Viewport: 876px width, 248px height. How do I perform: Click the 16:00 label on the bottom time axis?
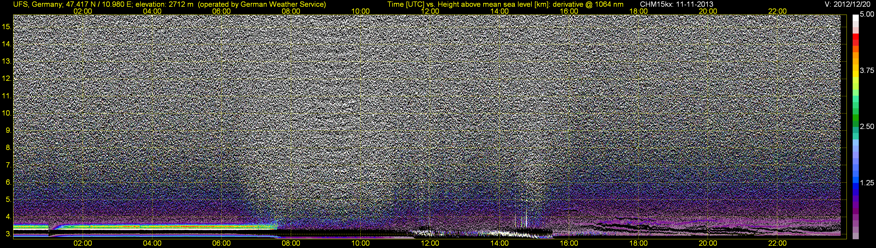[x=569, y=243]
